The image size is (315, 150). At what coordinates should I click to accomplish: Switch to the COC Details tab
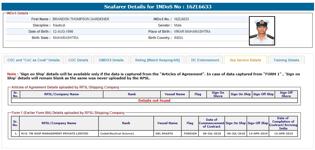click(x=78, y=60)
